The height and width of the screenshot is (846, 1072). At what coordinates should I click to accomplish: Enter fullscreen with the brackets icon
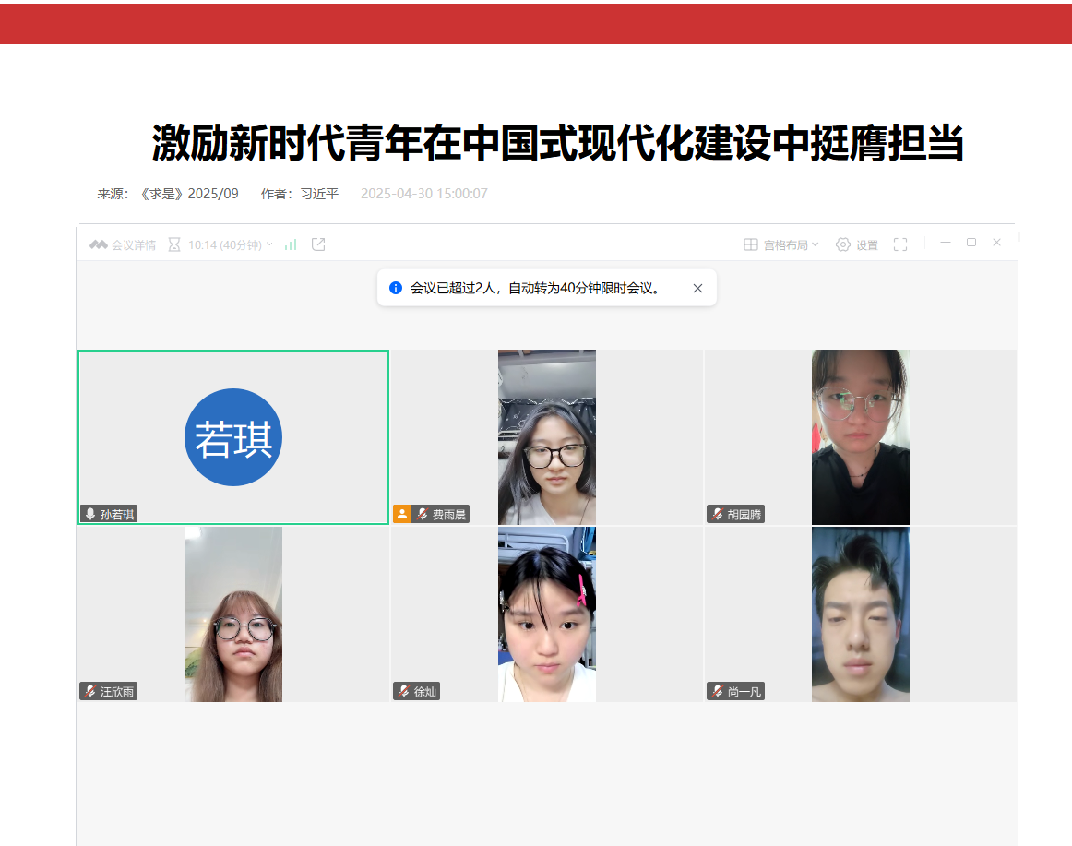[900, 244]
